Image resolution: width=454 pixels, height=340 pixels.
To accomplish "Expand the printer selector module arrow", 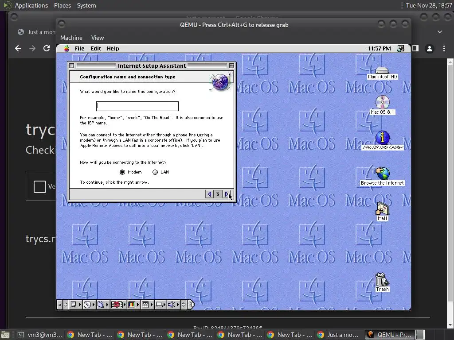I will click(164, 305).
